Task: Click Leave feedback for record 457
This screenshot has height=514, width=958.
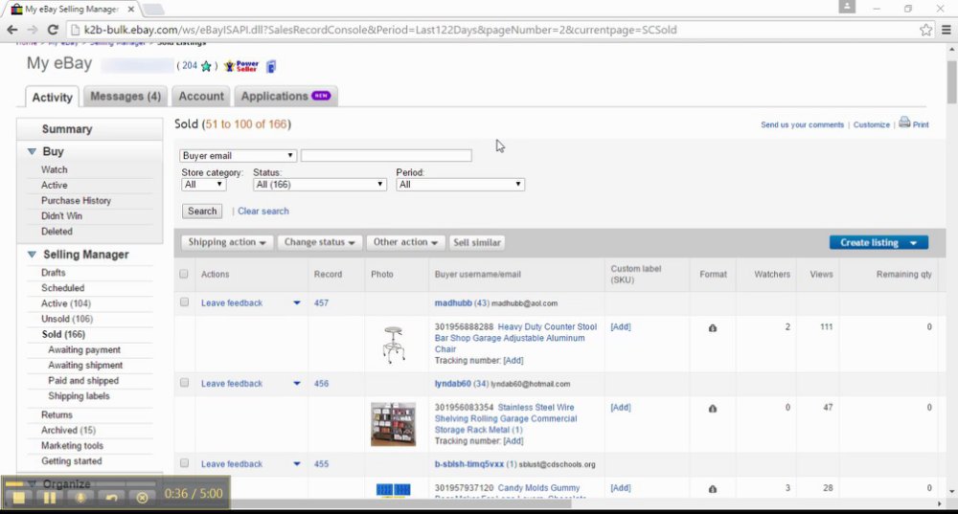Action: click(232, 302)
